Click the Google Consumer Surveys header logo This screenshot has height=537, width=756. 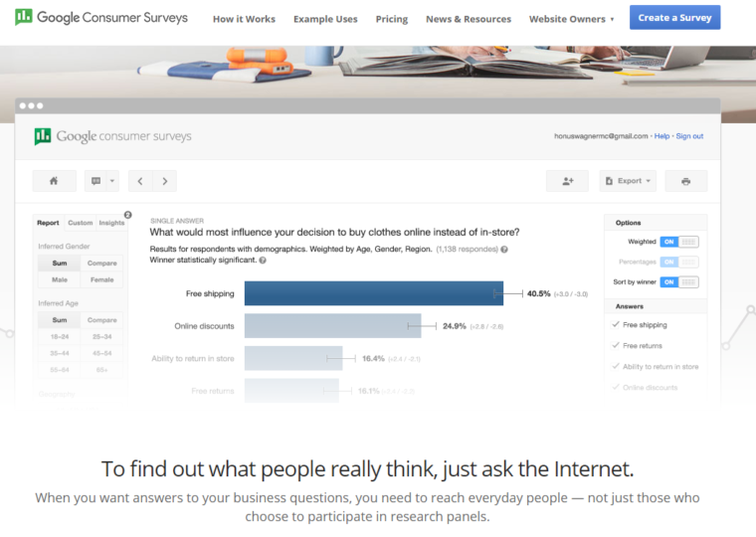tap(101, 17)
